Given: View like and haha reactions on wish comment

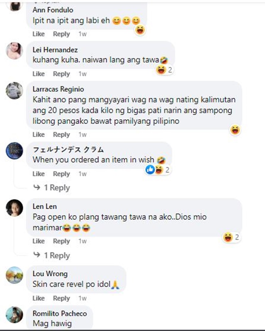Looking at the screenshot, I should 158,170.
